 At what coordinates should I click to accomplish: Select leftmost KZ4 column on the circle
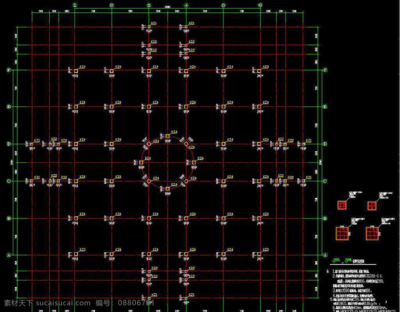point(141,162)
